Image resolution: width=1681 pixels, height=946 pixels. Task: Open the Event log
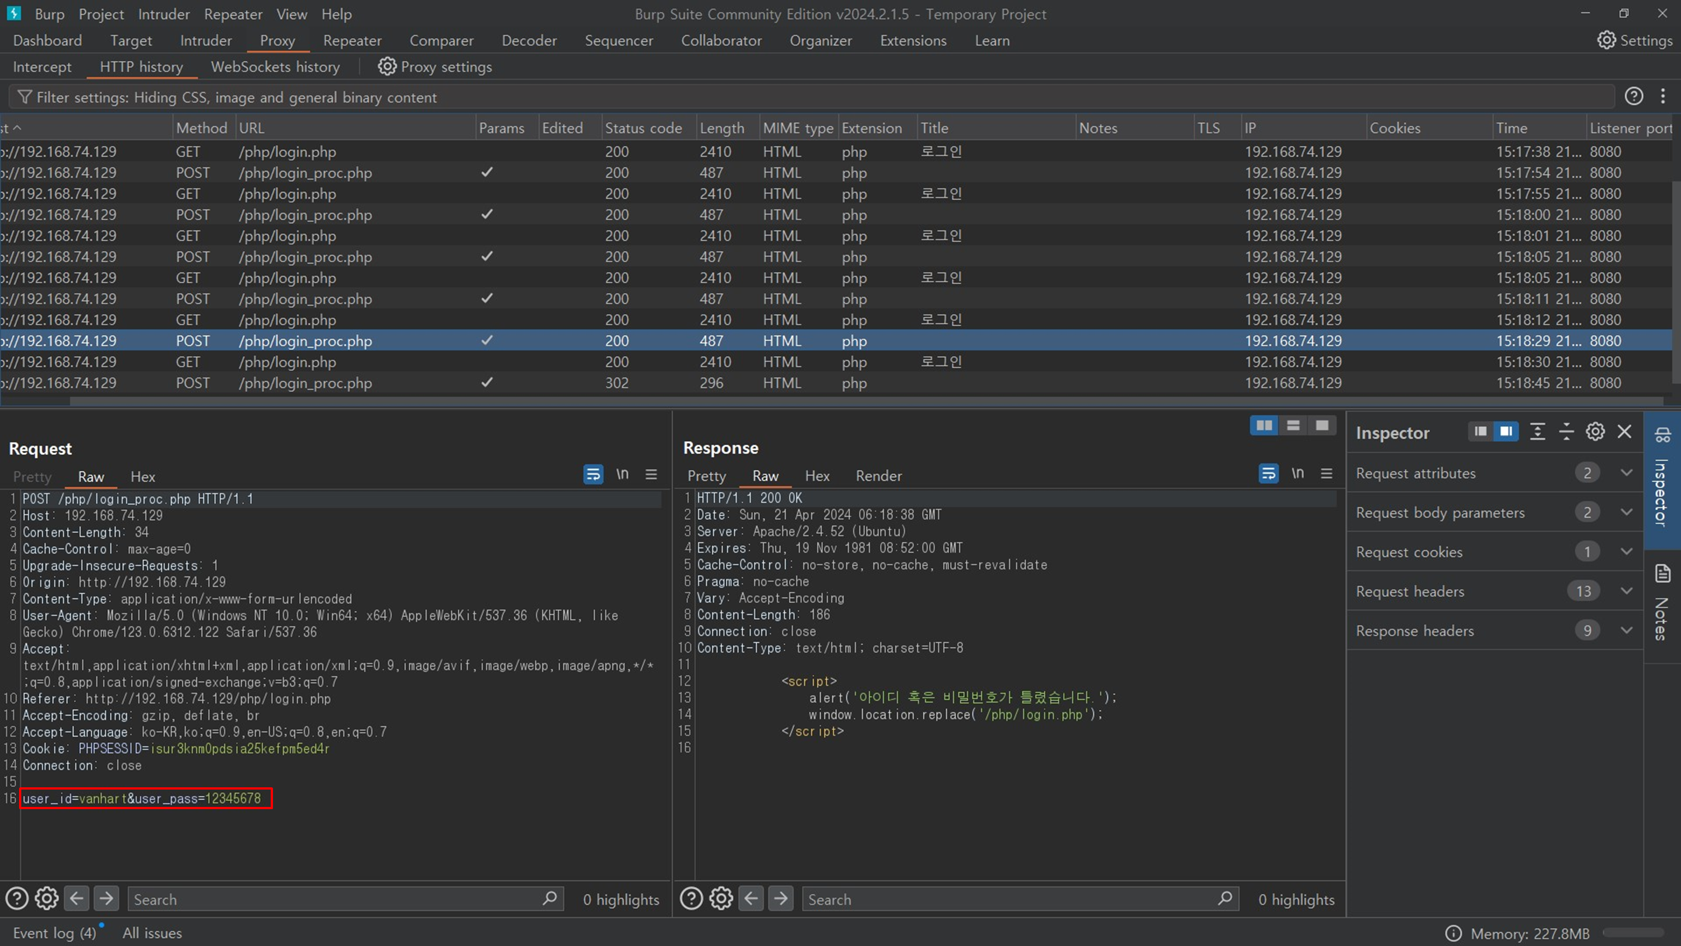point(55,933)
